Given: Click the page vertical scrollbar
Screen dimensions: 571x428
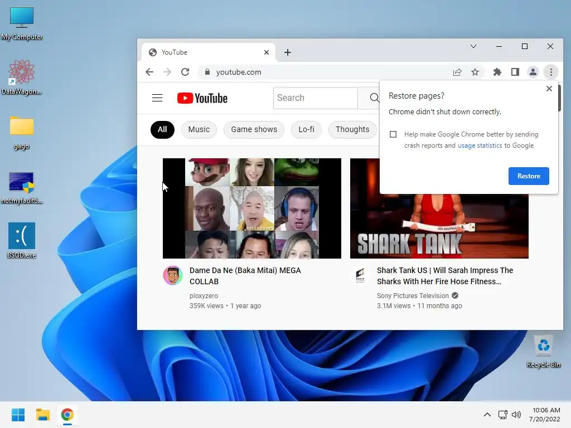Looking at the screenshot, I should tap(560, 98).
